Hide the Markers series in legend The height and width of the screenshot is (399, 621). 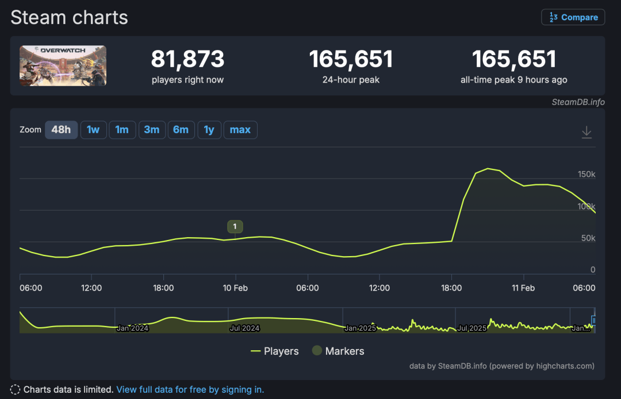click(x=338, y=351)
